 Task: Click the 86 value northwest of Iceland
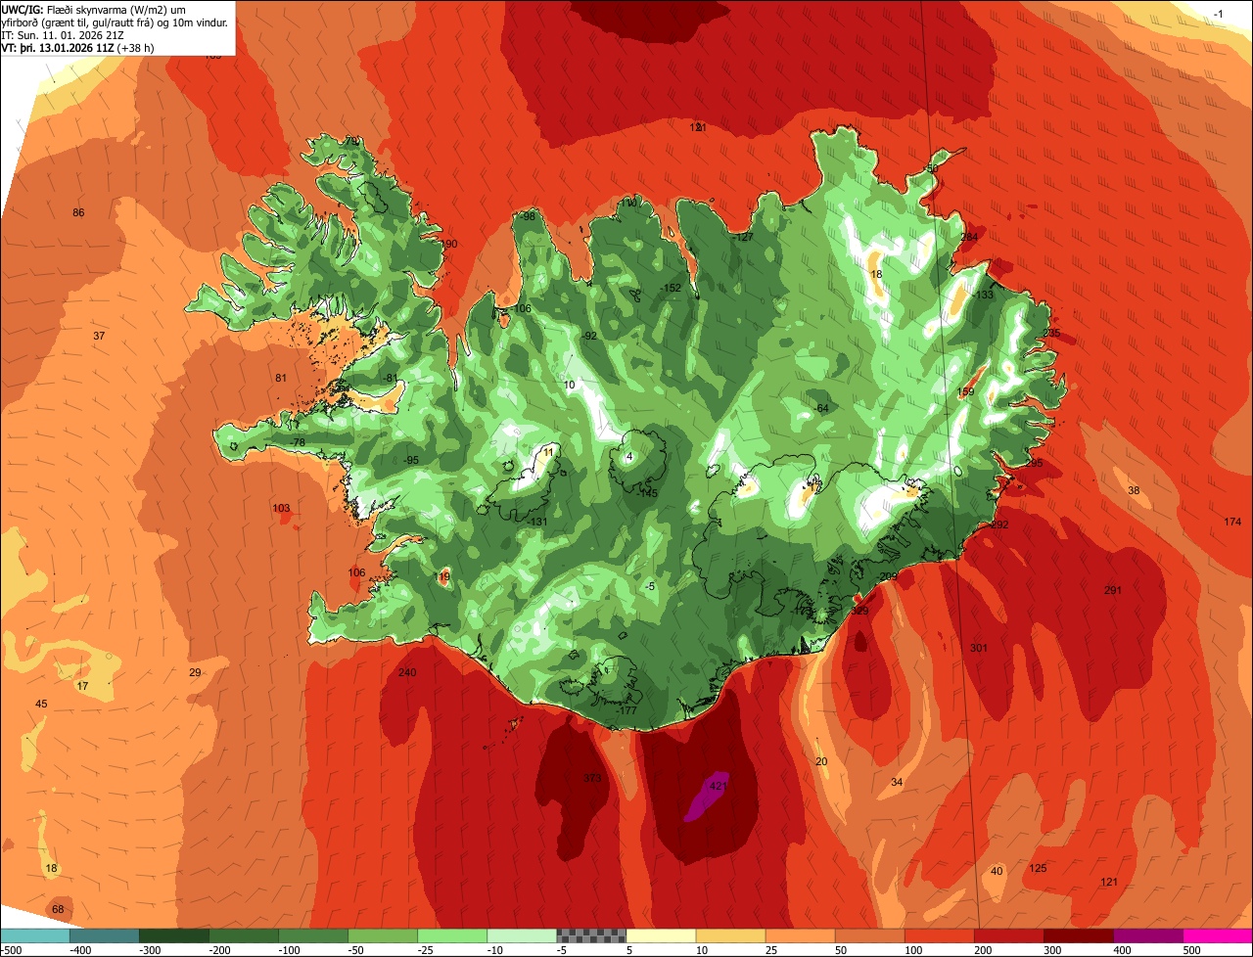(x=78, y=212)
